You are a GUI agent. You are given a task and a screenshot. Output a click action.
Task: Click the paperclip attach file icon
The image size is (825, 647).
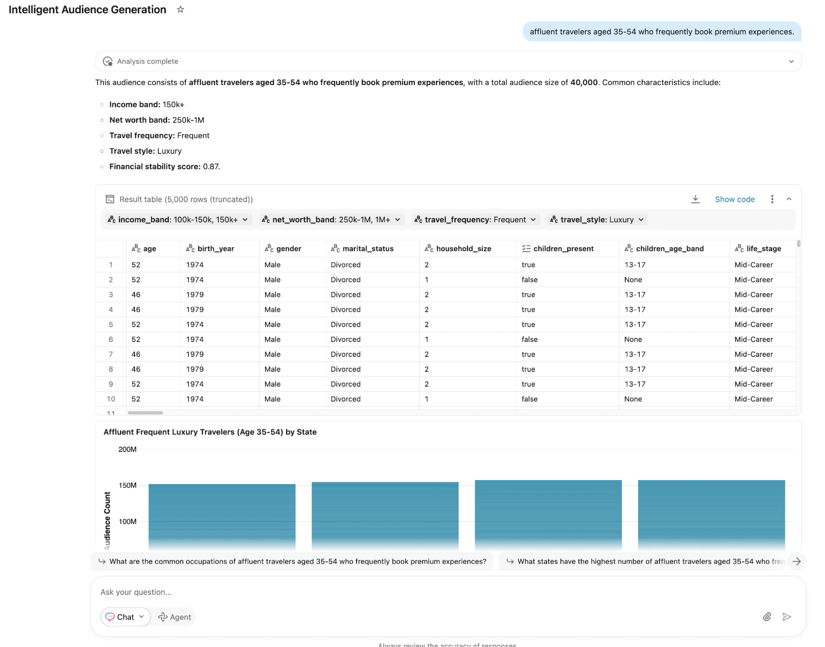[767, 616]
